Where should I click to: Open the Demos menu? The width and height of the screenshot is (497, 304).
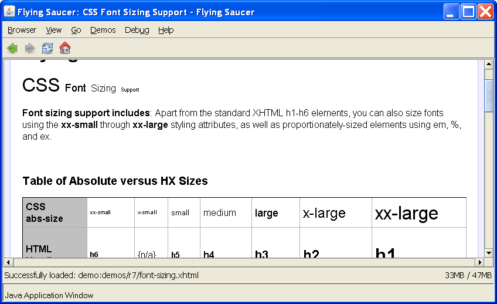pos(103,30)
